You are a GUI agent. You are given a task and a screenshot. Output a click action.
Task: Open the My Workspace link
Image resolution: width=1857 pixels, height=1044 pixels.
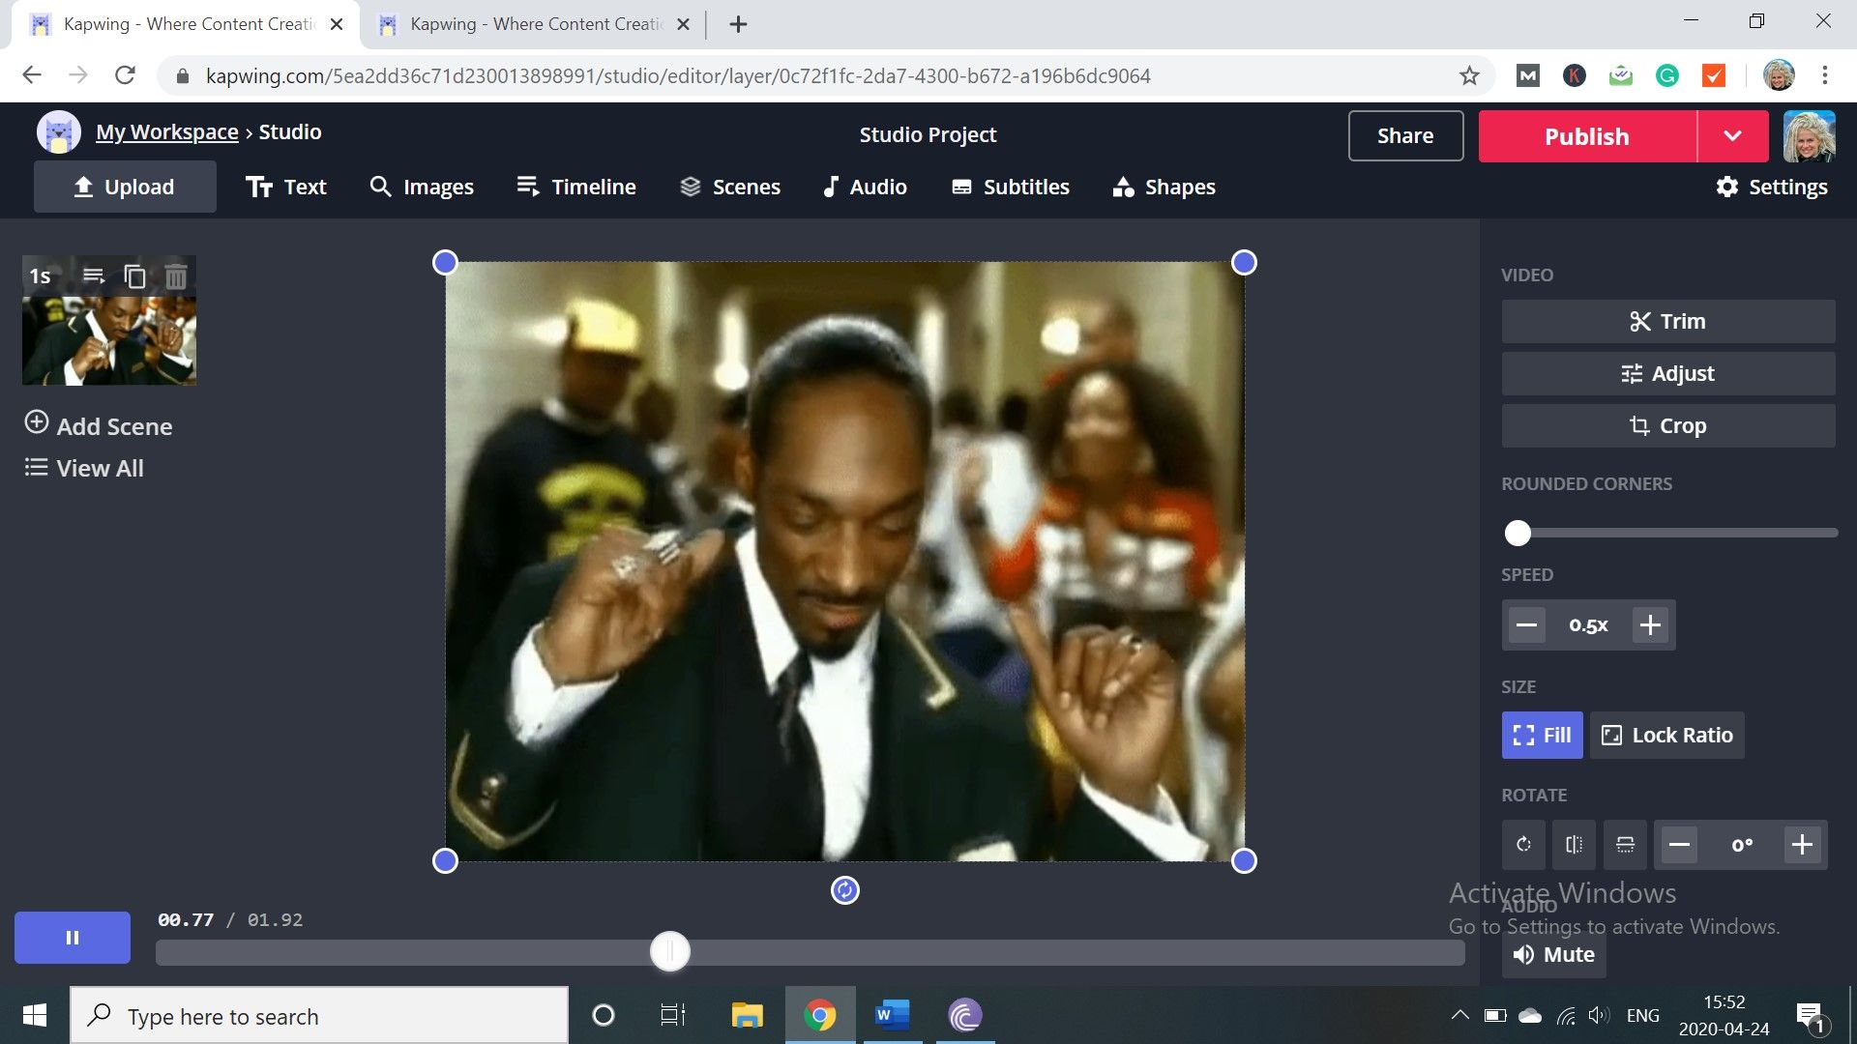166,132
